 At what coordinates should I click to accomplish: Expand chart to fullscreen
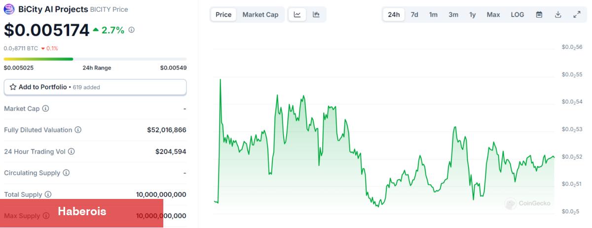tap(577, 15)
